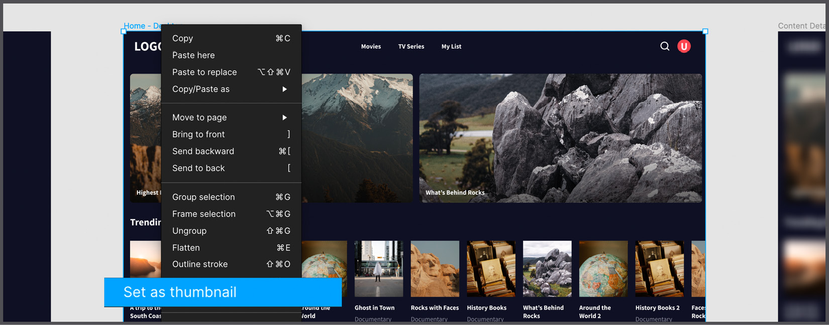Image resolution: width=829 pixels, height=325 pixels.
Task: Choose Ungroup from the menu
Action: (x=231, y=231)
